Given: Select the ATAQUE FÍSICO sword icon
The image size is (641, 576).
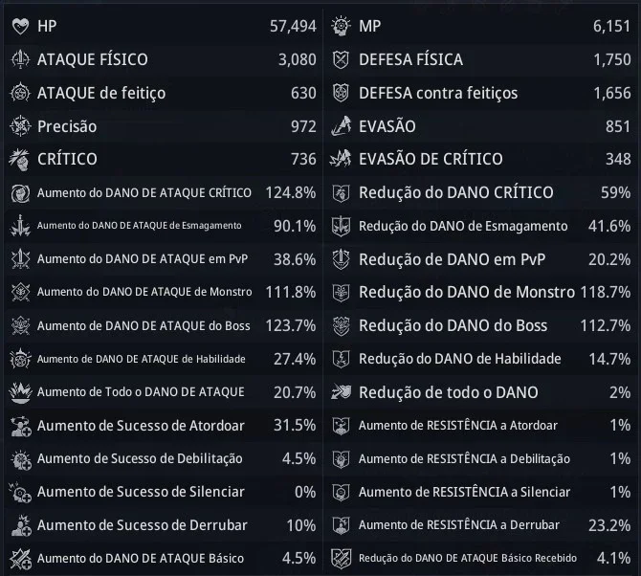Looking at the screenshot, I should pyautogui.click(x=20, y=59).
